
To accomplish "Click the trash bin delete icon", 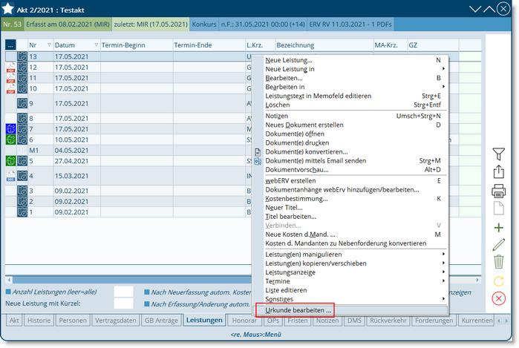I will pyautogui.click(x=498, y=261).
